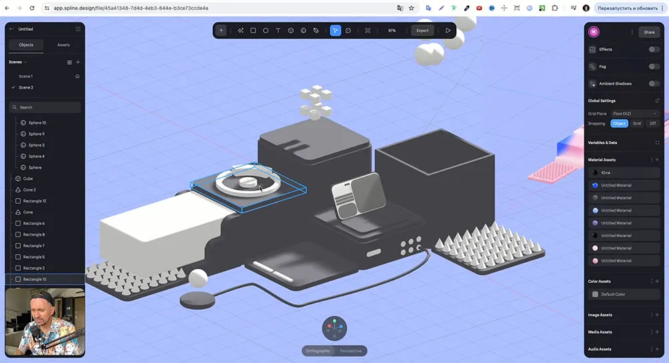669x363 pixels.
Task: Select the blue Untitled Material swatch
Action: [x=595, y=185]
